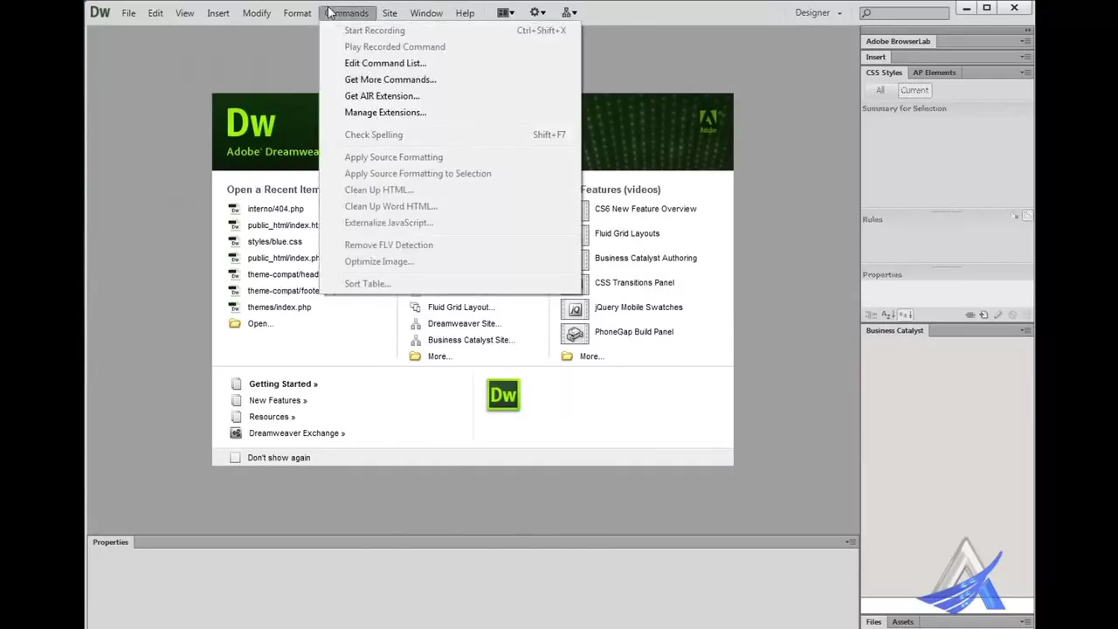This screenshot has height=629, width=1118.
Task: Open the Layout view switcher icon
Action: pyautogui.click(x=506, y=13)
